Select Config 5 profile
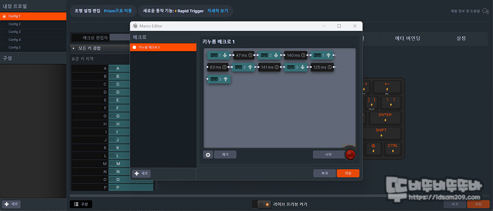493x211 pixels. pyautogui.click(x=33, y=48)
